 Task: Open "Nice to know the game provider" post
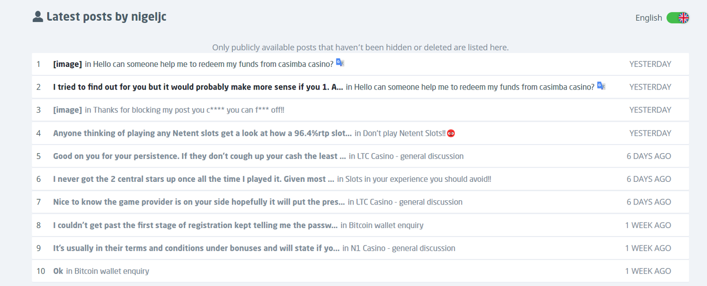pos(199,203)
